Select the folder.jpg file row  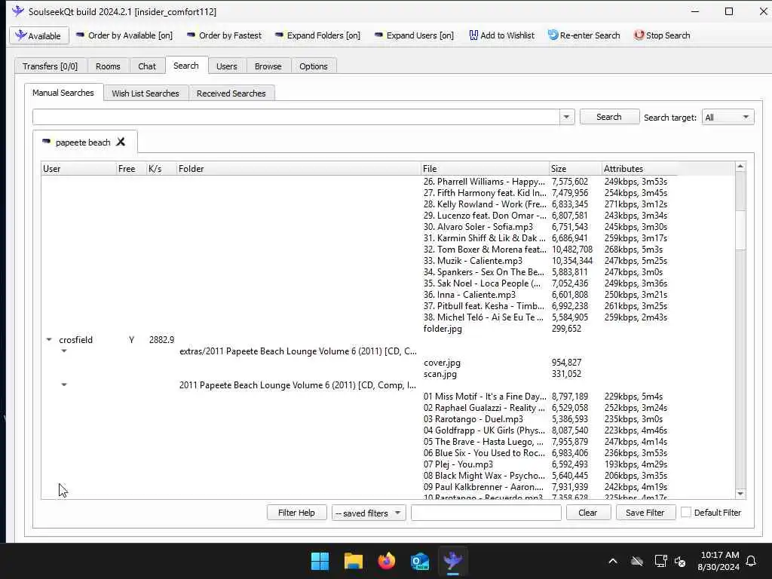tap(443, 329)
